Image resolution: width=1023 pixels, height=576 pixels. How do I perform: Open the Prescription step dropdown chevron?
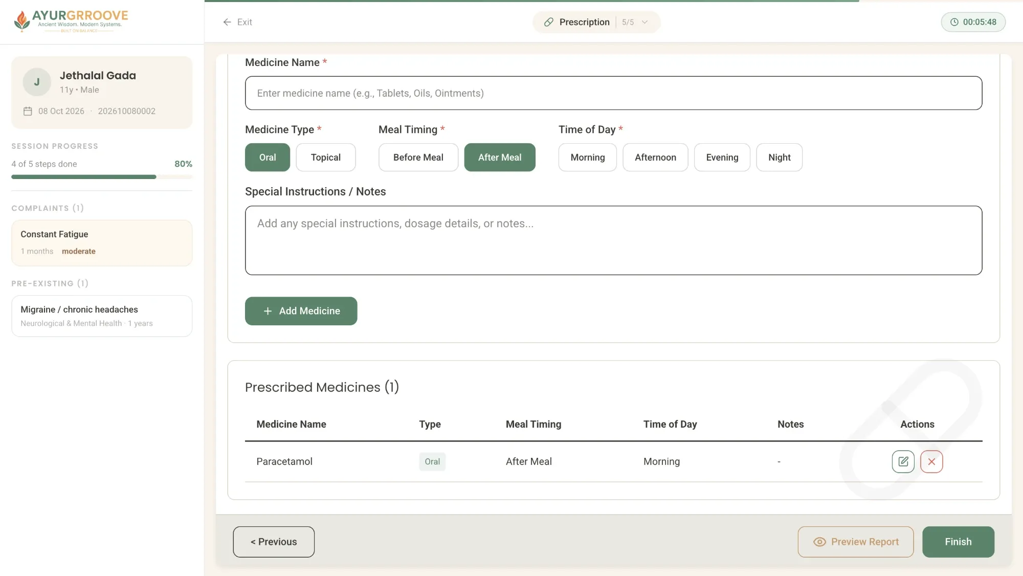[x=644, y=22]
